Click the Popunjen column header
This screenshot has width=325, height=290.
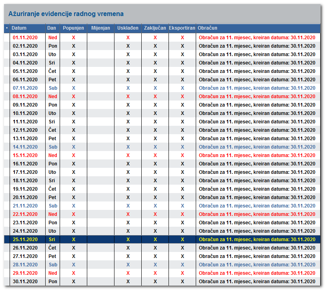pos(73,28)
